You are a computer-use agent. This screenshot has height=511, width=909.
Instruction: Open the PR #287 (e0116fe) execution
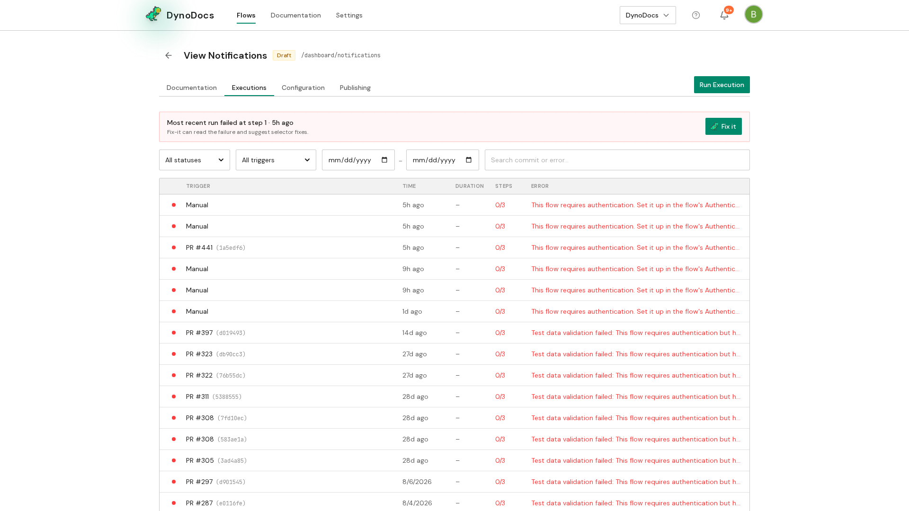[x=454, y=502]
